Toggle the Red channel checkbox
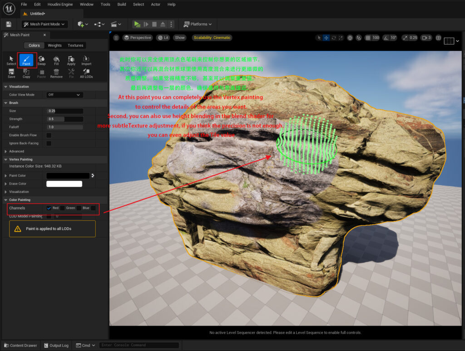This screenshot has width=465, height=351. click(49, 208)
